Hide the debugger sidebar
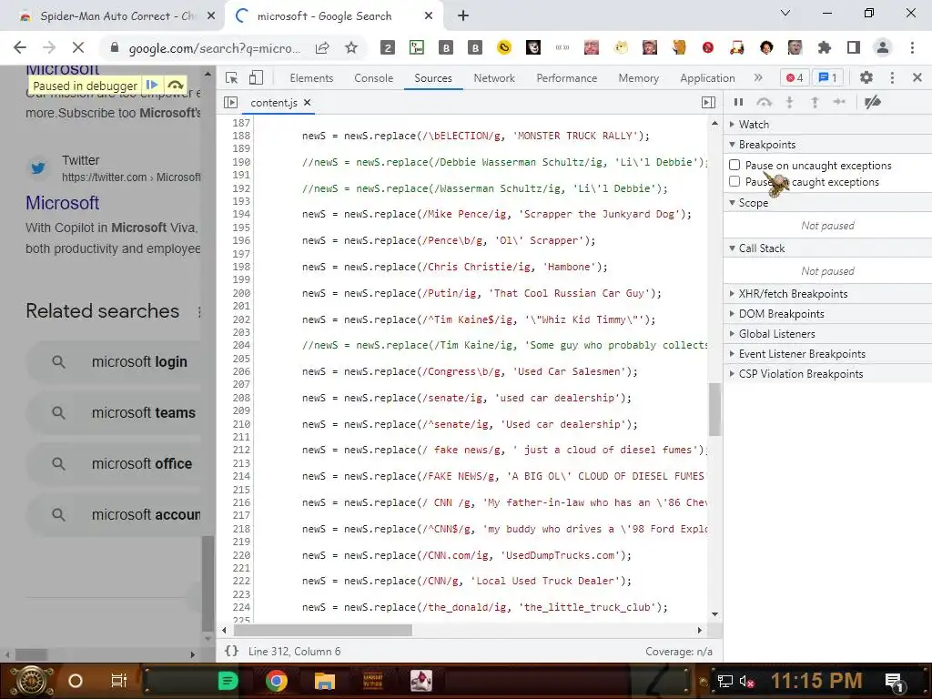Screen dimensions: 932x699 pyautogui.click(x=708, y=103)
